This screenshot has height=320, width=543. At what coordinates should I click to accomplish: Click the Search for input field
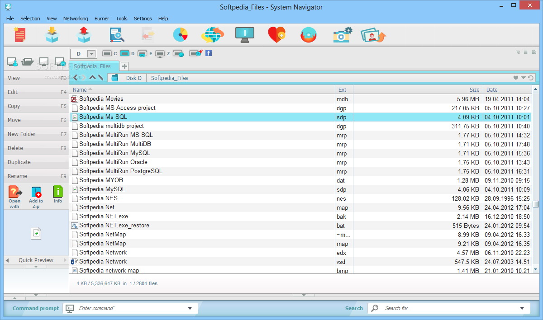pos(449,308)
